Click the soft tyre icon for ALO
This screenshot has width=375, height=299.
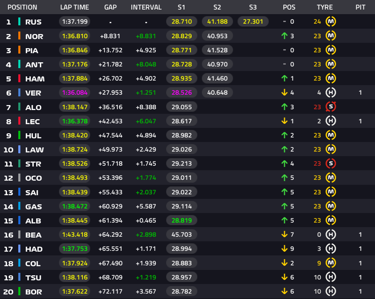331,107
